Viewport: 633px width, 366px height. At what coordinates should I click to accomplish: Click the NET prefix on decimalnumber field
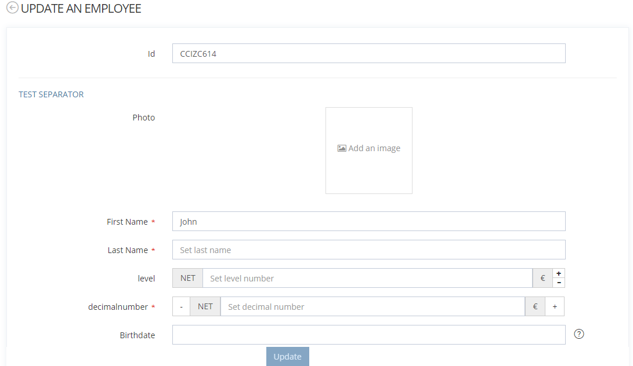[x=205, y=306]
